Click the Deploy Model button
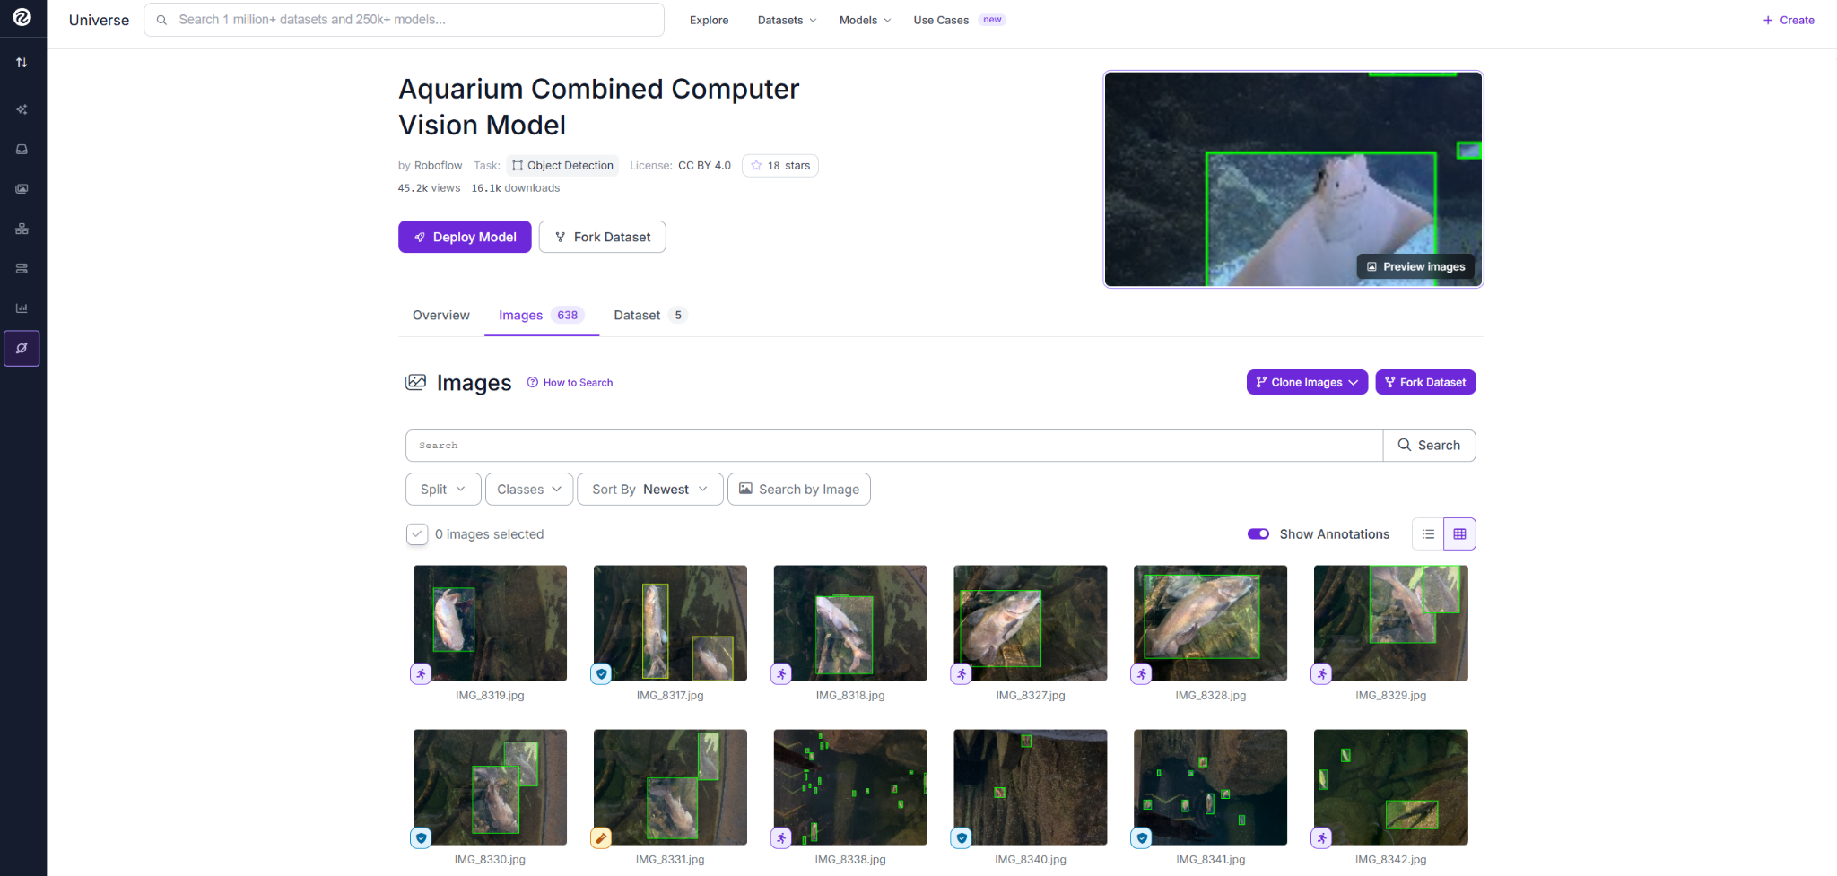The width and height of the screenshot is (1837, 876). point(465,237)
